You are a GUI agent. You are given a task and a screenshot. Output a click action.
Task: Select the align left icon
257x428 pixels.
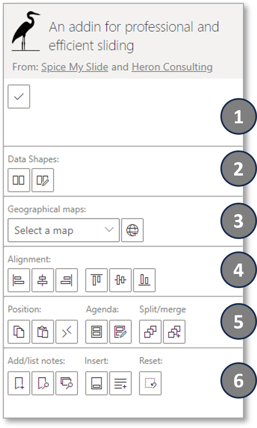(19, 280)
